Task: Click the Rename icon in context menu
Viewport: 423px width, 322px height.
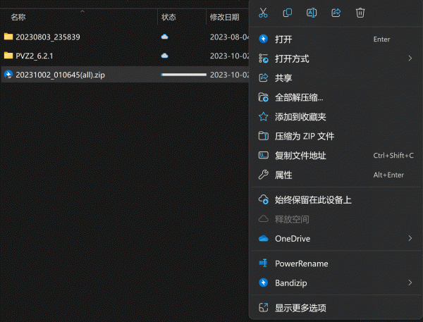Action: coord(312,13)
